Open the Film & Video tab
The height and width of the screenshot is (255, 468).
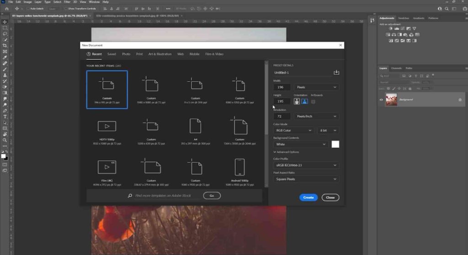tap(214, 54)
